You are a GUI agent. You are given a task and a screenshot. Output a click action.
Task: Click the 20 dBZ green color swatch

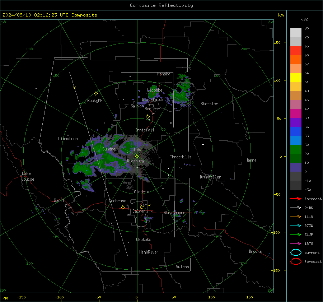click(296, 149)
